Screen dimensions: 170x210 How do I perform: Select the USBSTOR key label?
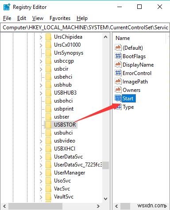65,125
